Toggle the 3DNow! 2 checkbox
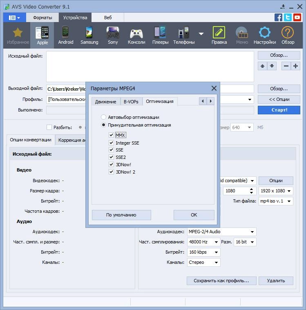 click(x=111, y=172)
